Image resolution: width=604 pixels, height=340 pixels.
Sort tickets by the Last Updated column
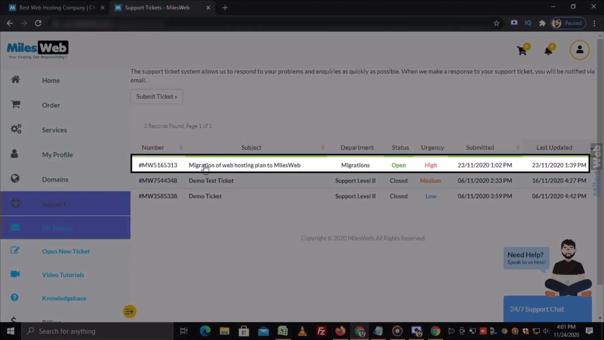tap(554, 147)
